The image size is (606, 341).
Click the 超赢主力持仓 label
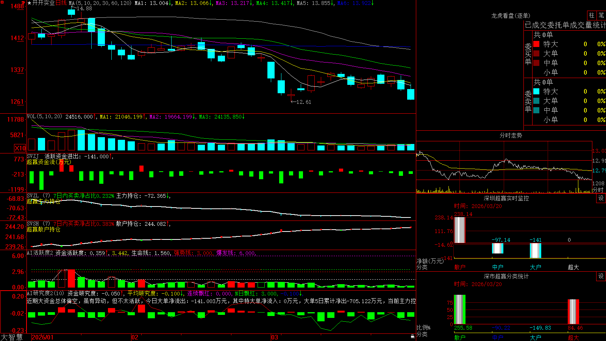point(44,202)
